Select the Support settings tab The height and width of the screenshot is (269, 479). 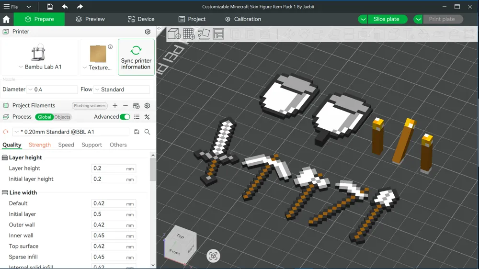[91, 145]
